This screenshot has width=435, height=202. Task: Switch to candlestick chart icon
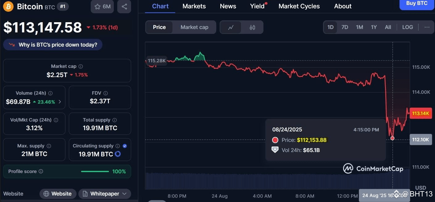pos(252,27)
